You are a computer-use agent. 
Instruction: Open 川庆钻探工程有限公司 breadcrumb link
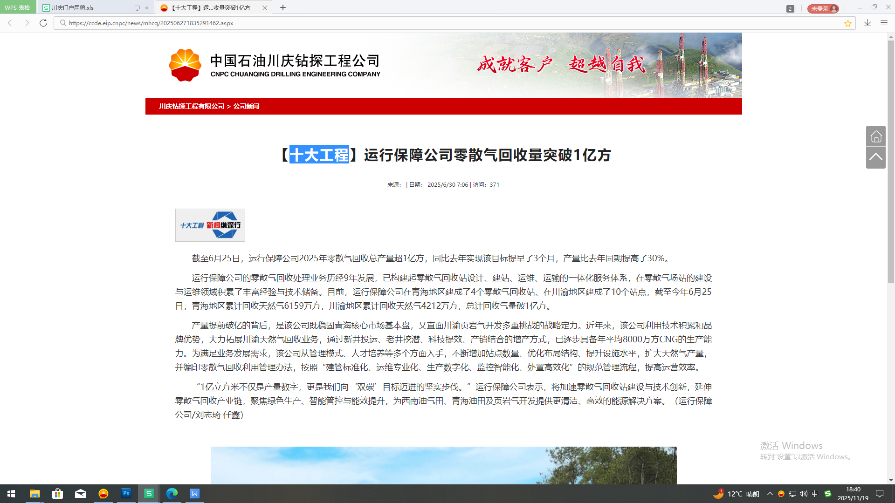tap(192, 106)
